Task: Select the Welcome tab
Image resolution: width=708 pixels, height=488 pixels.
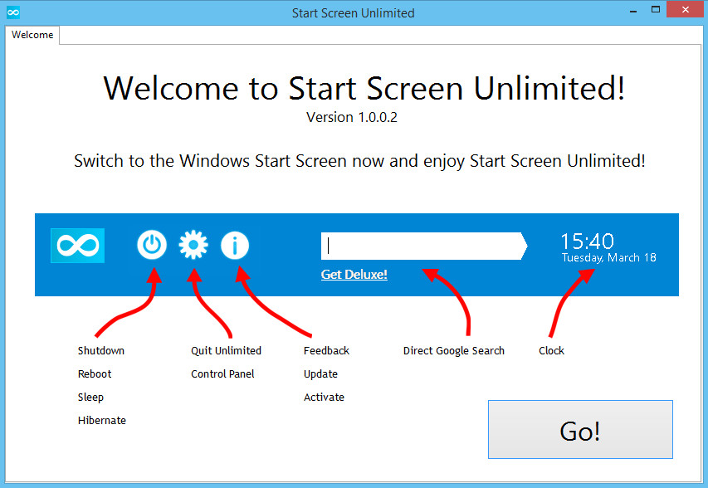Action: tap(32, 35)
